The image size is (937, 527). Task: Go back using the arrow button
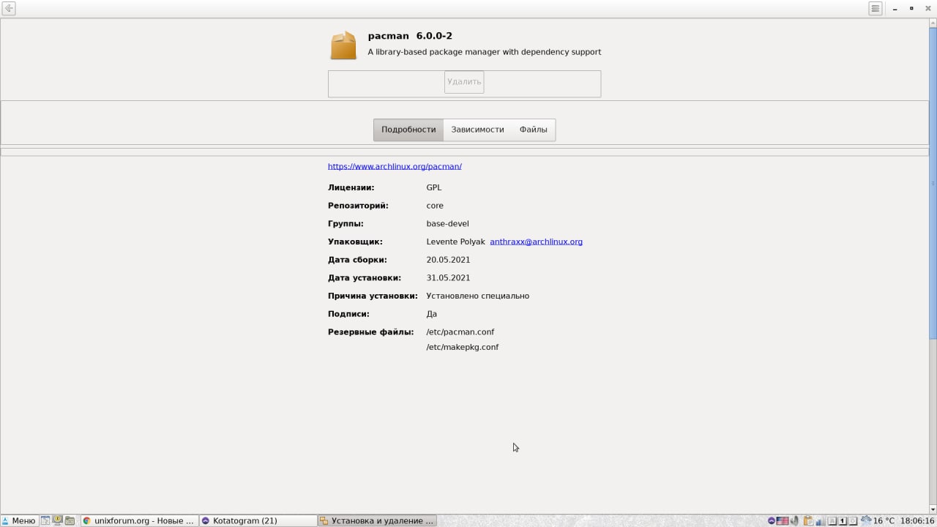[9, 9]
